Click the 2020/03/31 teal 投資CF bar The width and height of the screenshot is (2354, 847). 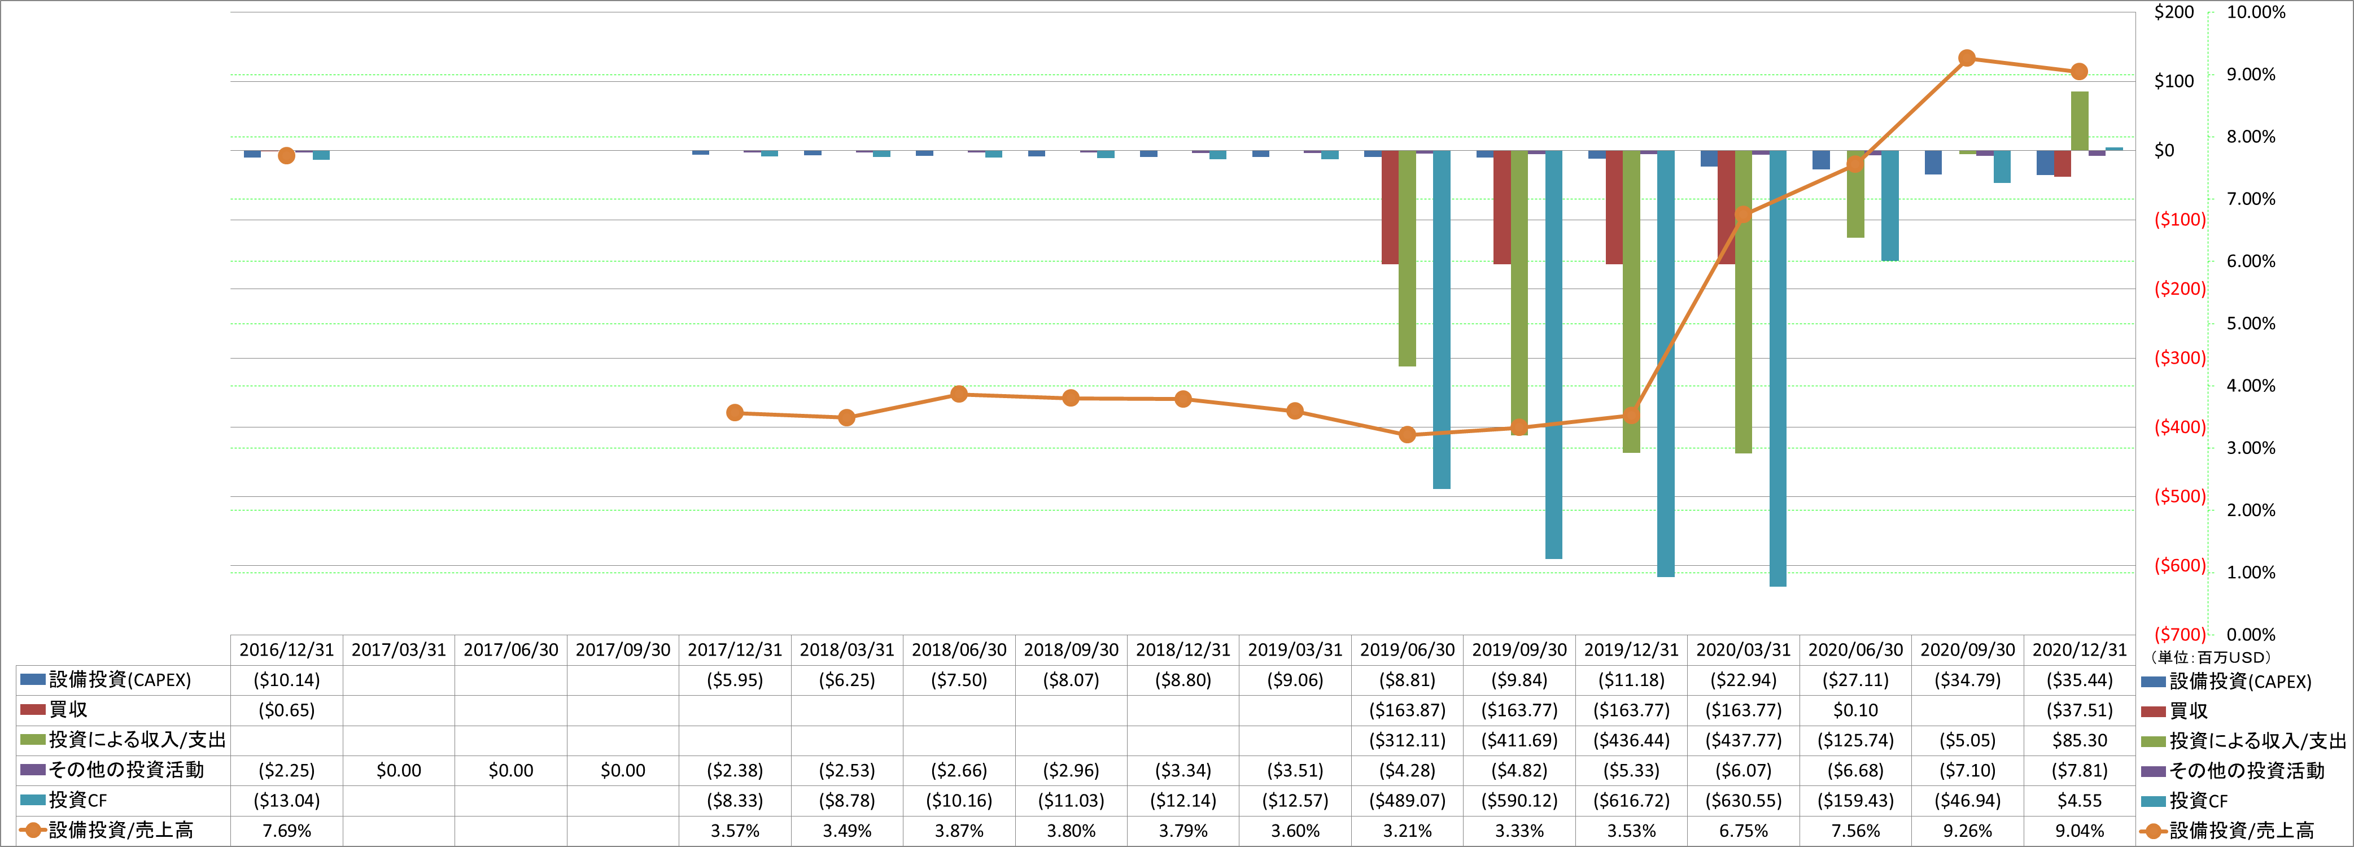(1777, 368)
